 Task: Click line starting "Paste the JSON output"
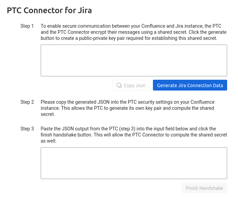tap(128, 129)
